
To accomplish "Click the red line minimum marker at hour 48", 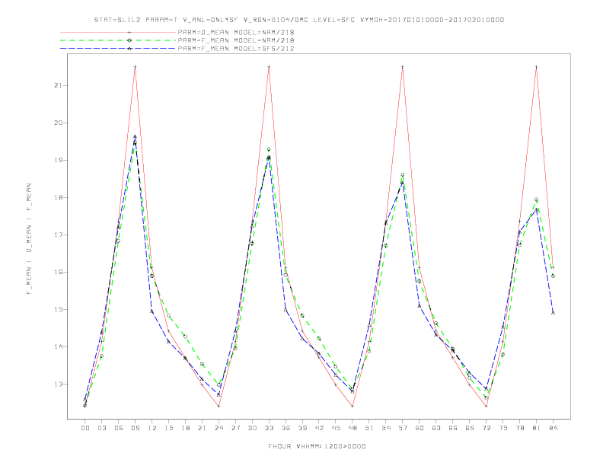I will [353, 406].
